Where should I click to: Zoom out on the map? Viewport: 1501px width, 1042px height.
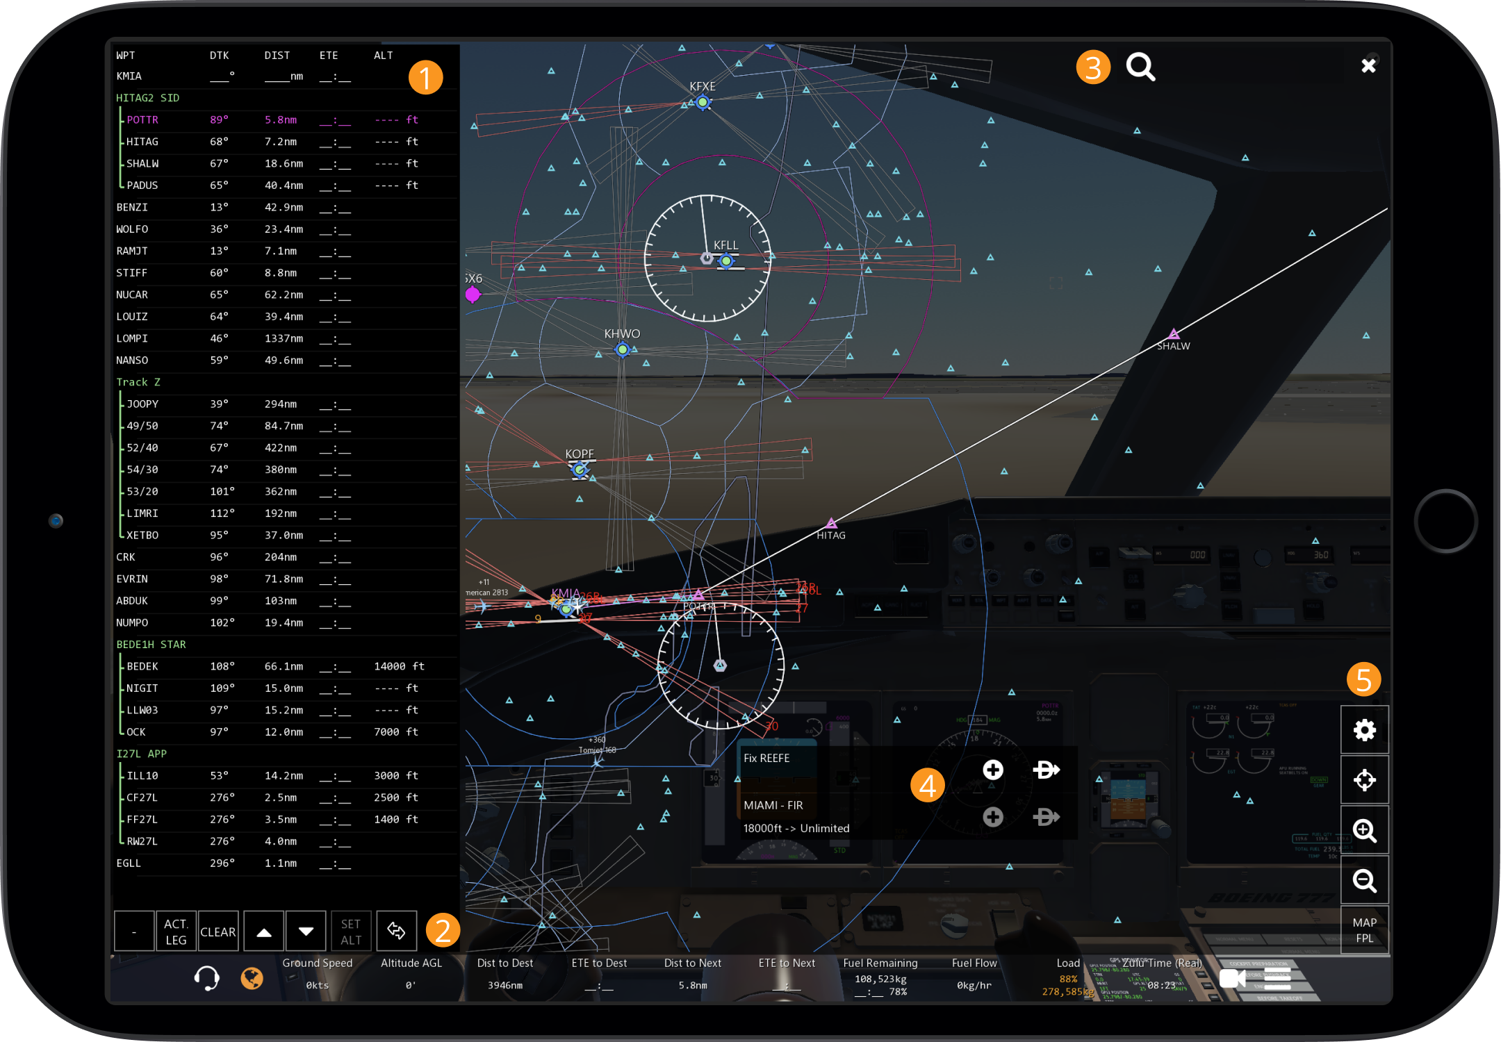pos(1364,880)
